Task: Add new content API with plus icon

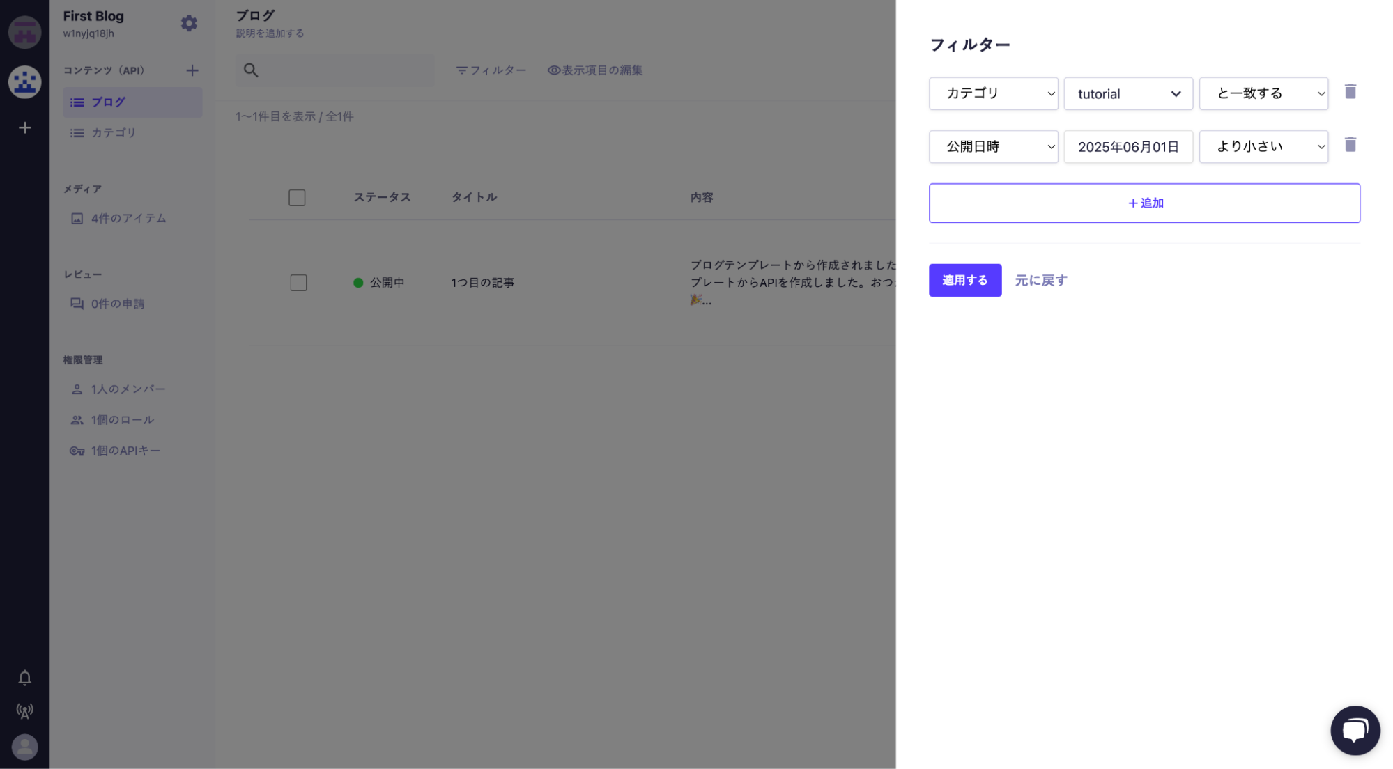Action: (x=192, y=70)
